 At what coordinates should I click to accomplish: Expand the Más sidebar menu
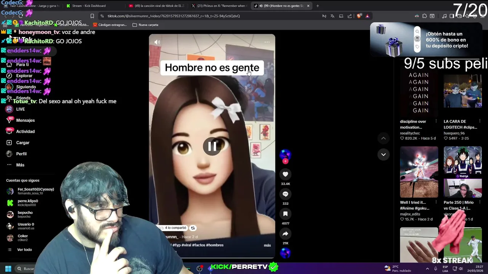(20, 165)
